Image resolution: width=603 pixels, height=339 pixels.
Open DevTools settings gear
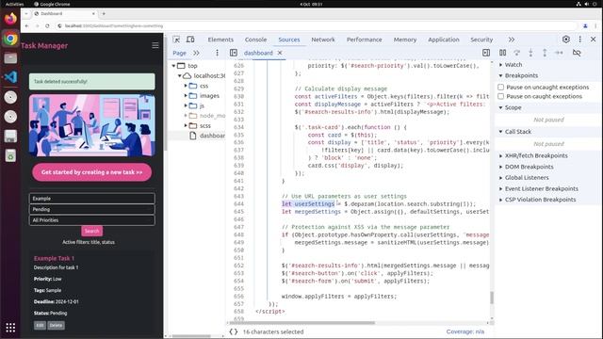coord(566,40)
